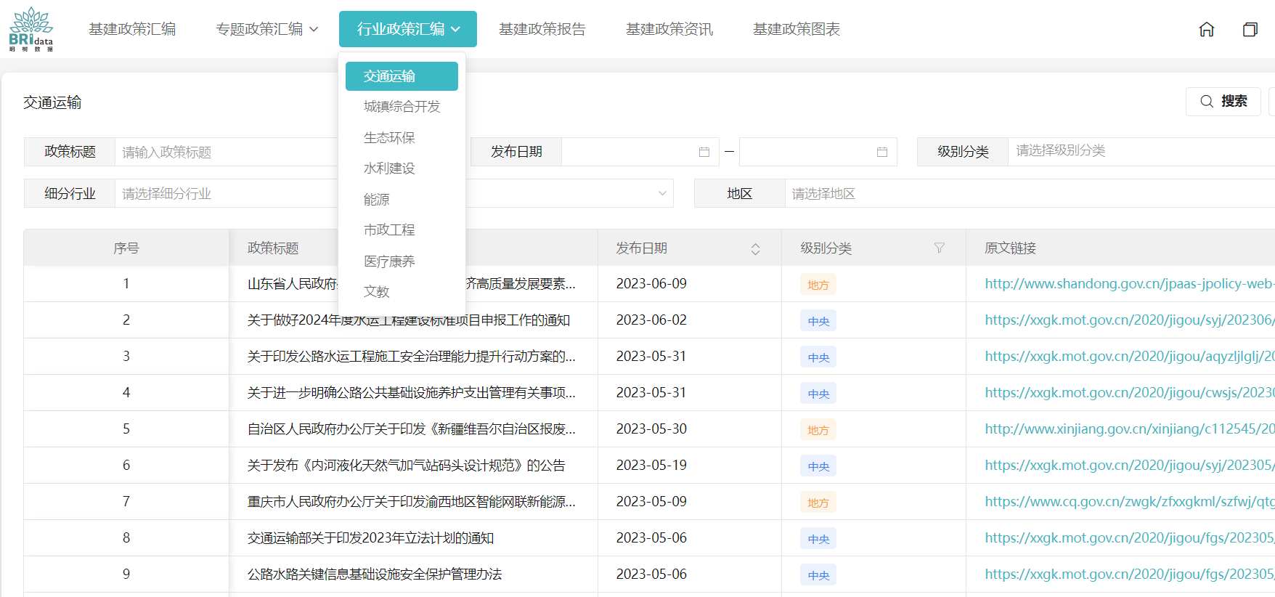Expand dropdown chevron left of 地区
Image resolution: width=1275 pixels, height=597 pixels.
click(x=662, y=193)
